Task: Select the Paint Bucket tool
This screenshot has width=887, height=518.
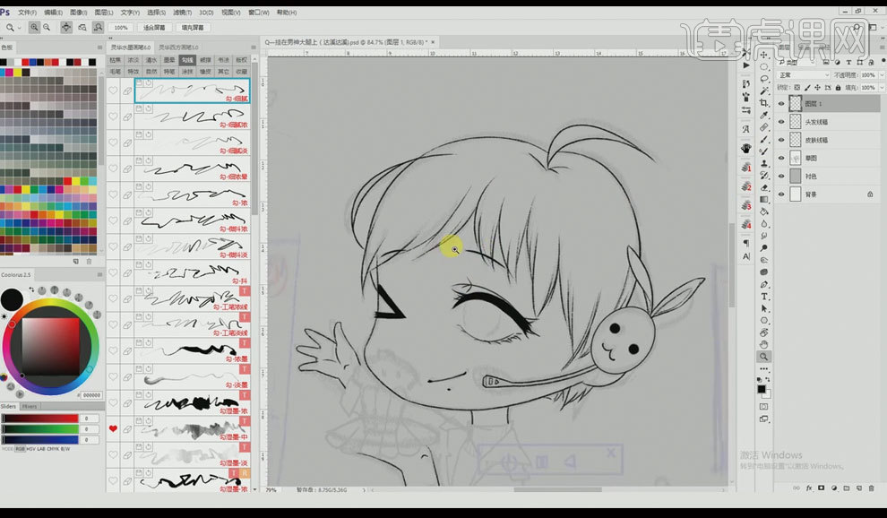Action: [x=763, y=212]
